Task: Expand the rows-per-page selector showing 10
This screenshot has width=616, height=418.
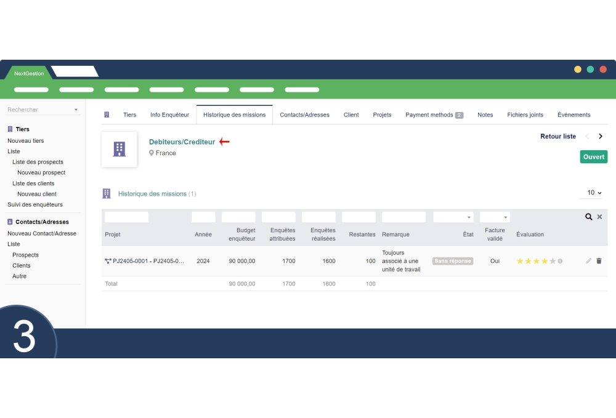Action: [594, 193]
